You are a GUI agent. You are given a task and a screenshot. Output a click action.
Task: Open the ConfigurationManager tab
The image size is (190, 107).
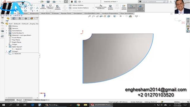pyautogui.click(x=20, y=18)
